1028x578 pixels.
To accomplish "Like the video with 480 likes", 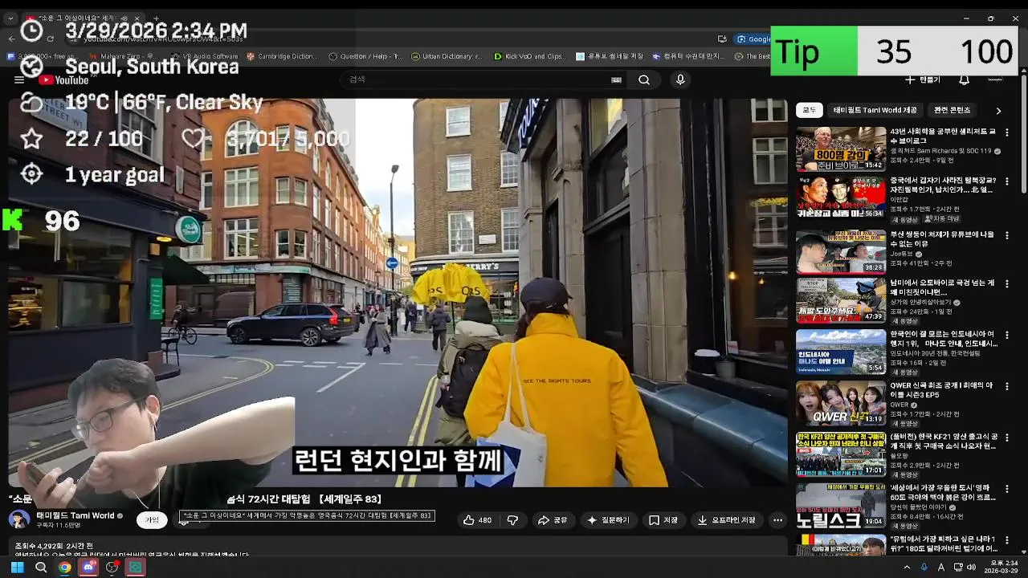I will (x=477, y=520).
